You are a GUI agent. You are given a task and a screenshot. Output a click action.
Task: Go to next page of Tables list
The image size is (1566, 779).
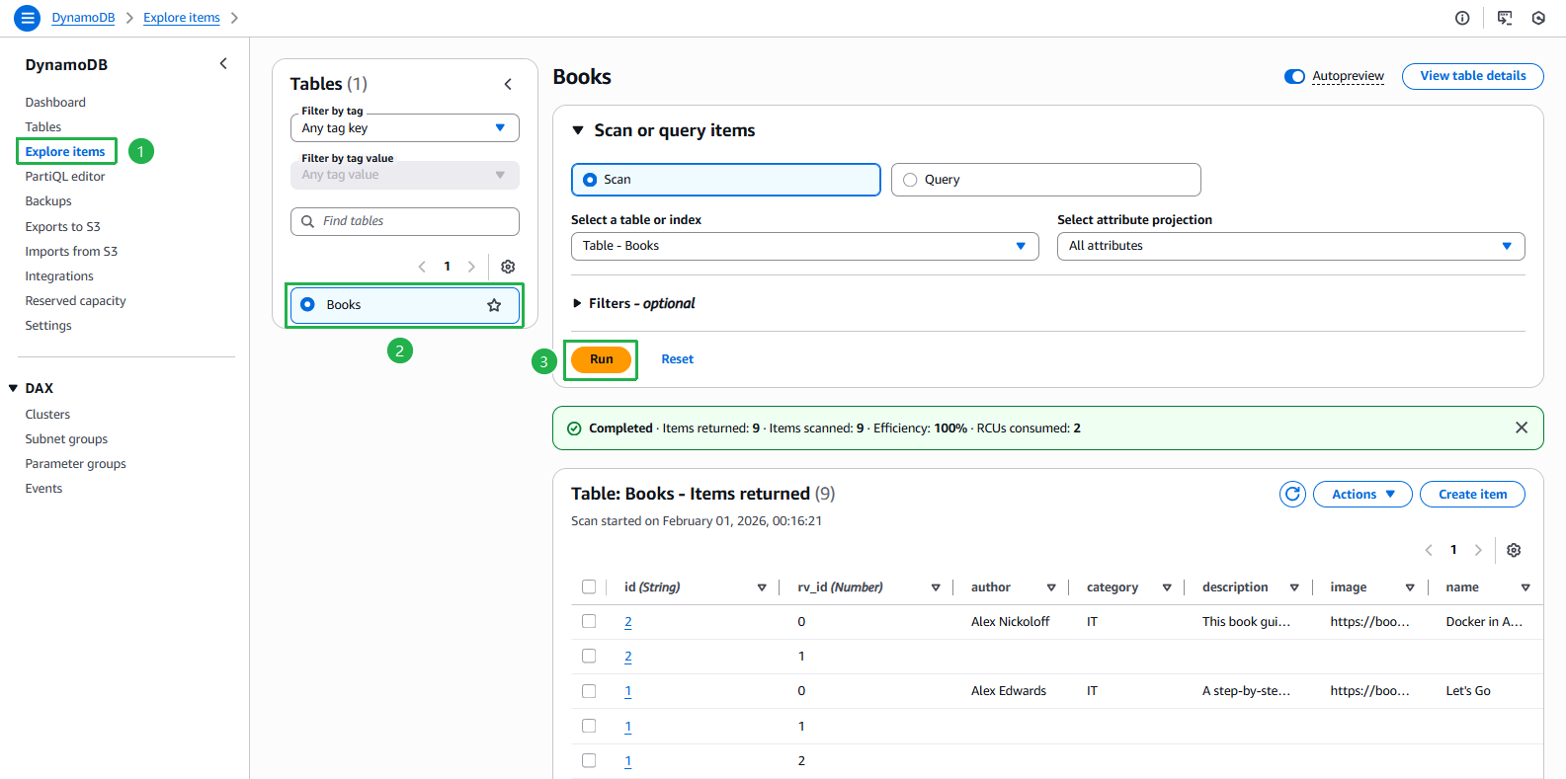(471, 267)
